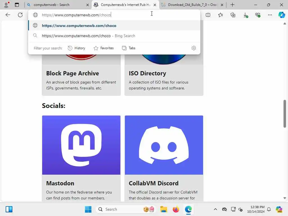Click the scrollbar up arrow
The image size is (288, 216).
coord(285,24)
